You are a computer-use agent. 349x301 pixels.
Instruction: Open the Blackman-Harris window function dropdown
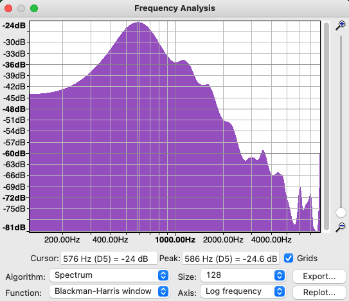point(109,291)
